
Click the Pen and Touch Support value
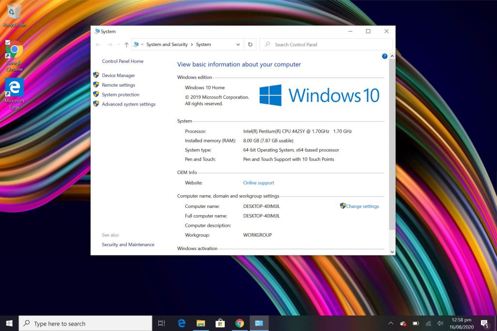[288, 159]
